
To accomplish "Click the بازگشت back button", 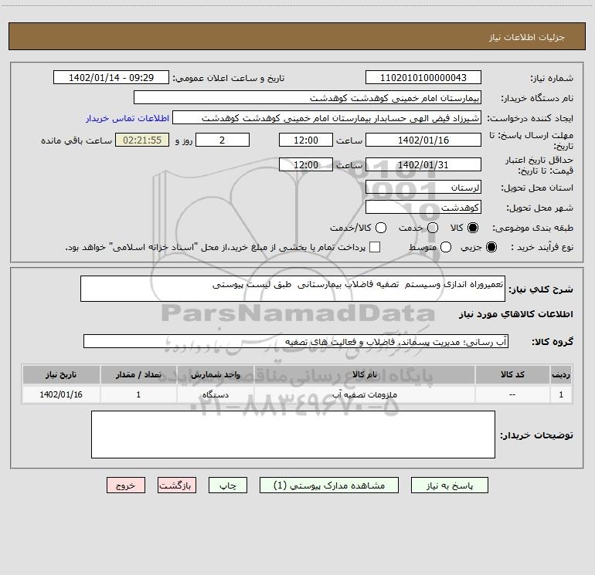I will point(177,485).
